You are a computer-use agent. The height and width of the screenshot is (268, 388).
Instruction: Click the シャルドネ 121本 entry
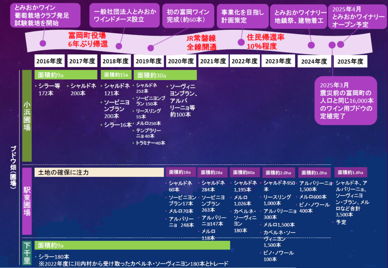click(x=115, y=90)
